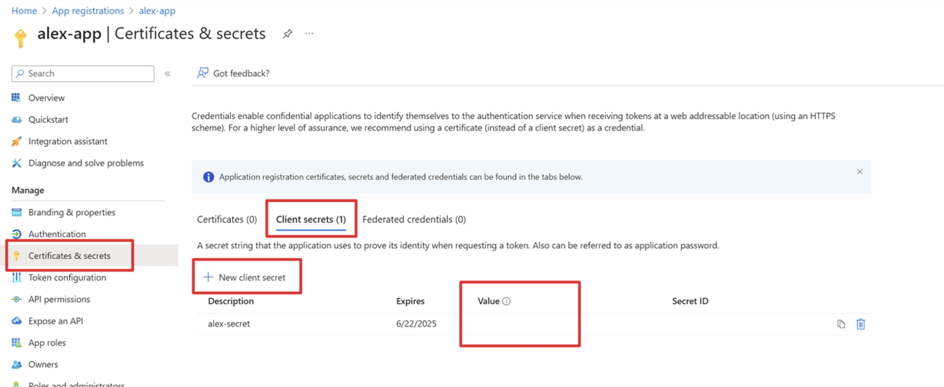Click the Branding & properties icon

coord(16,212)
